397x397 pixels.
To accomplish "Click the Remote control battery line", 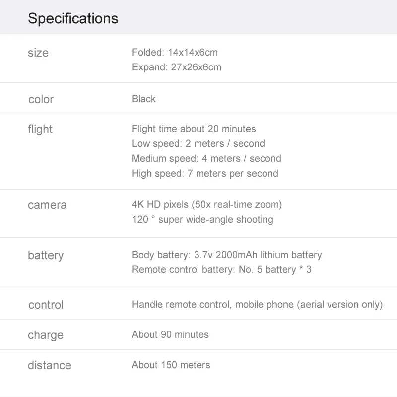I will tap(222, 269).
